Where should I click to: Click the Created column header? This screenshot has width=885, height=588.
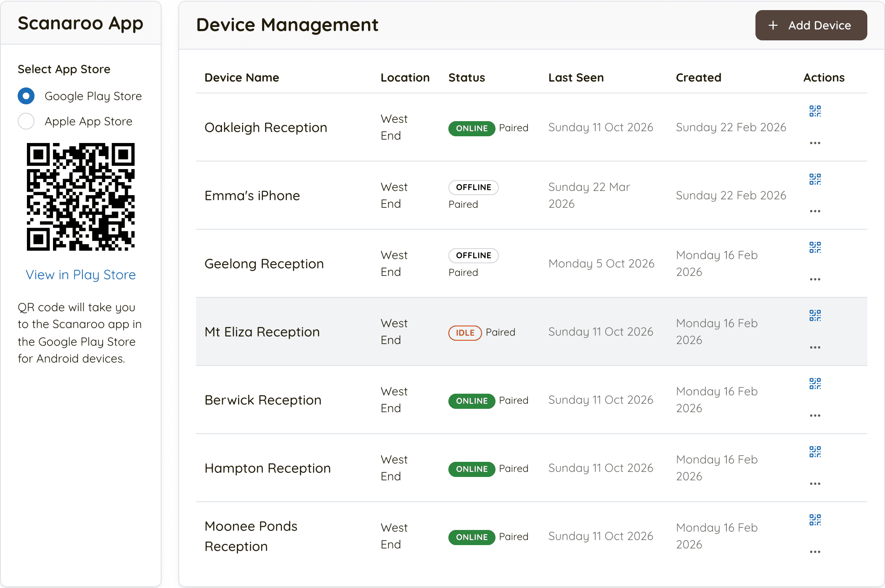tap(698, 78)
